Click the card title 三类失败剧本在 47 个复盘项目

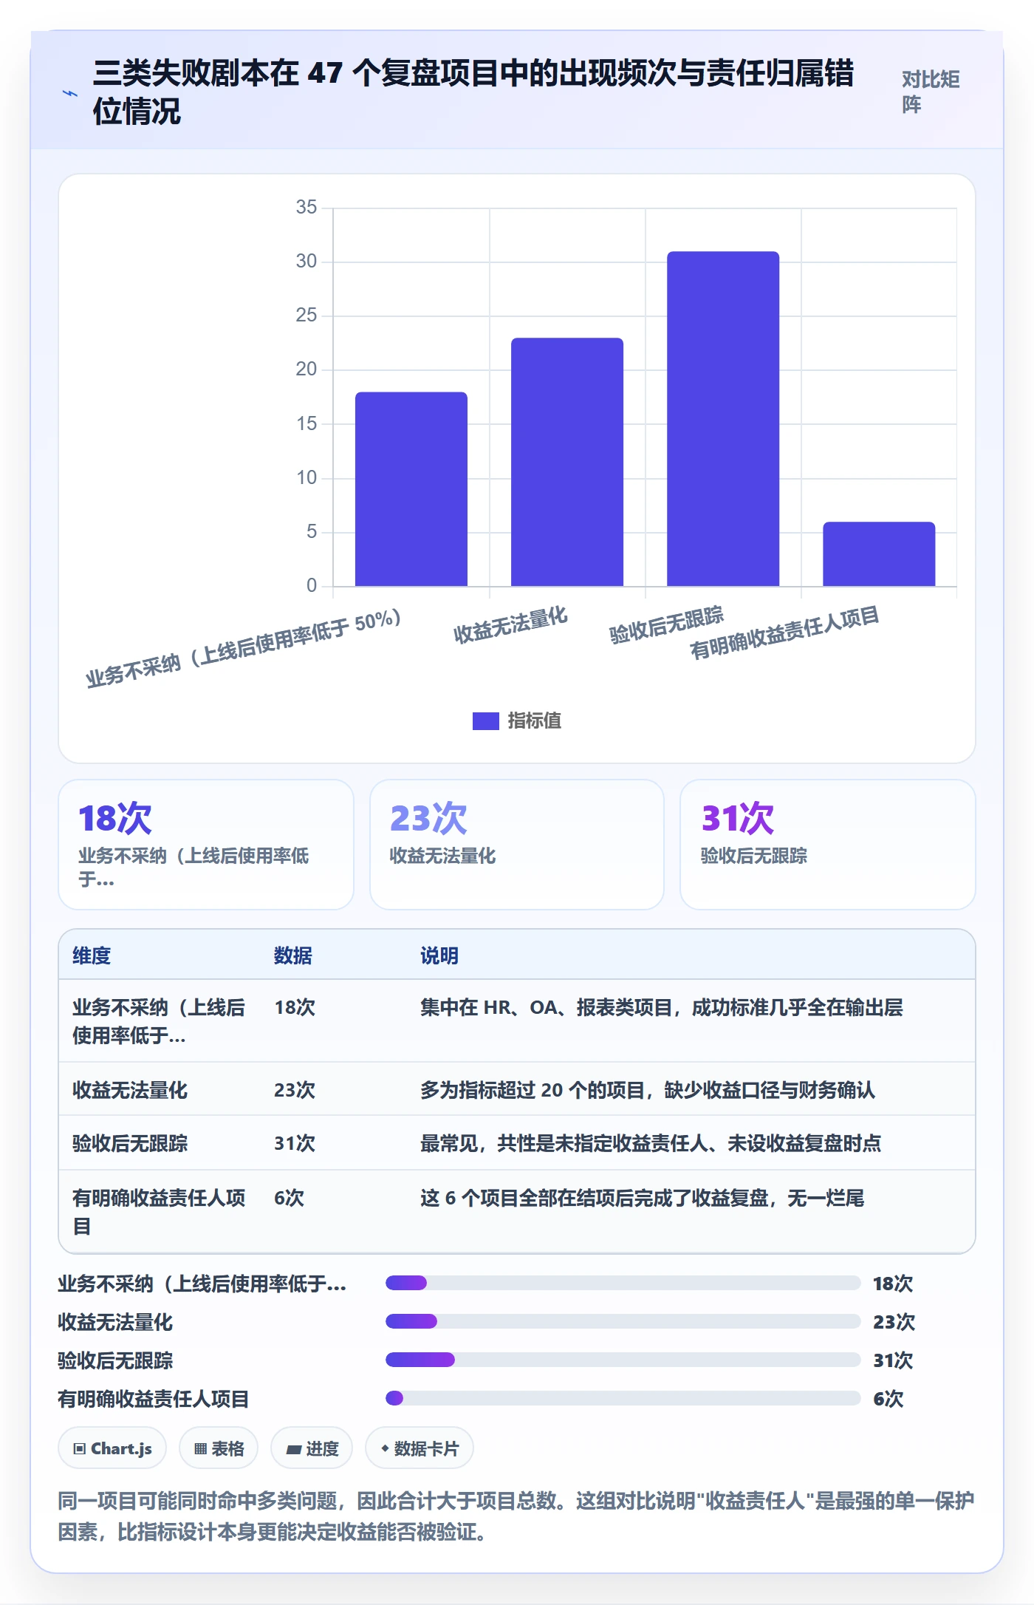[x=473, y=92]
